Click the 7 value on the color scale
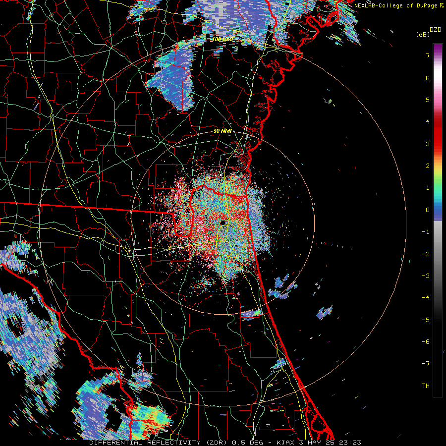The width and height of the screenshot is (446, 446). (428, 56)
